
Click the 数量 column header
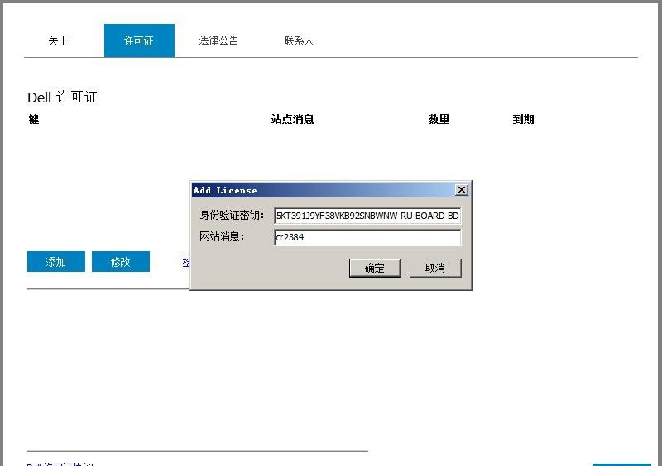click(439, 119)
